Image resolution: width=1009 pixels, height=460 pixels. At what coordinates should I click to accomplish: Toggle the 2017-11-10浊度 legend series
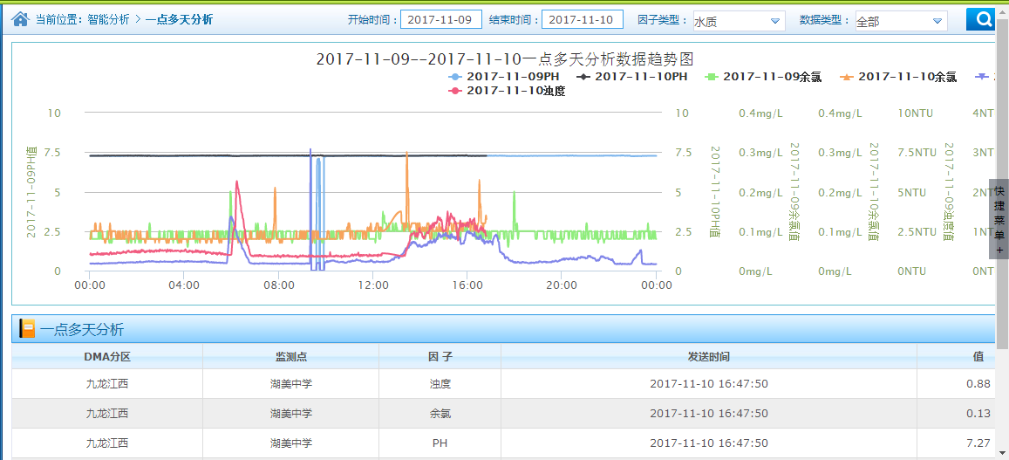[506, 91]
